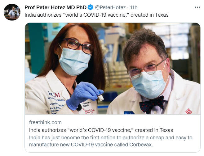The height and width of the screenshot is (156, 204).
Task: Open the article preview photo of two scientists
Action: (x=113, y=69)
